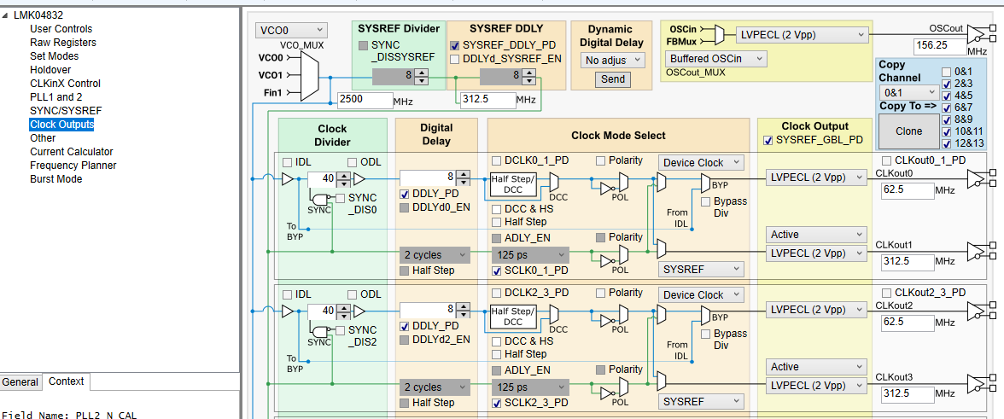Switch to the General tab
1004x419 pixels.
pos(20,382)
